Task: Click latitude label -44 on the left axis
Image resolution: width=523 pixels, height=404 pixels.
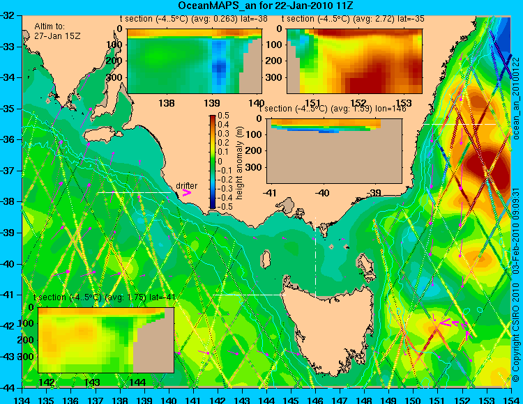Action: pyautogui.click(x=8, y=388)
